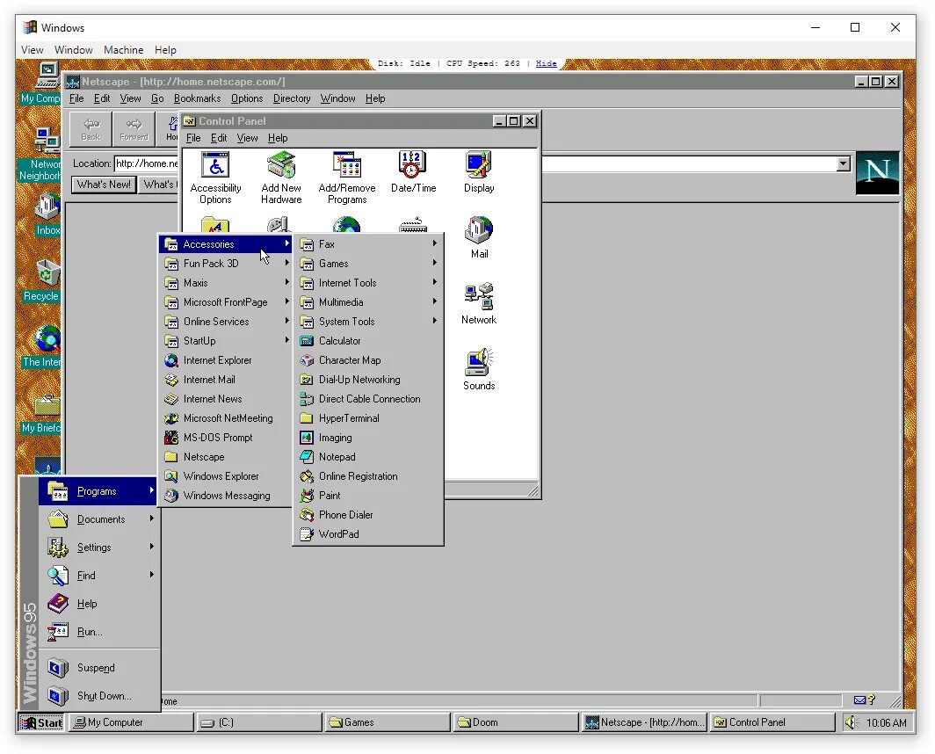
Task: Click inside the Location address field
Action: pyautogui.click(x=148, y=163)
